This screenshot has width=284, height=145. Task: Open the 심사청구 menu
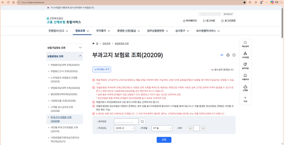pos(182,31)
